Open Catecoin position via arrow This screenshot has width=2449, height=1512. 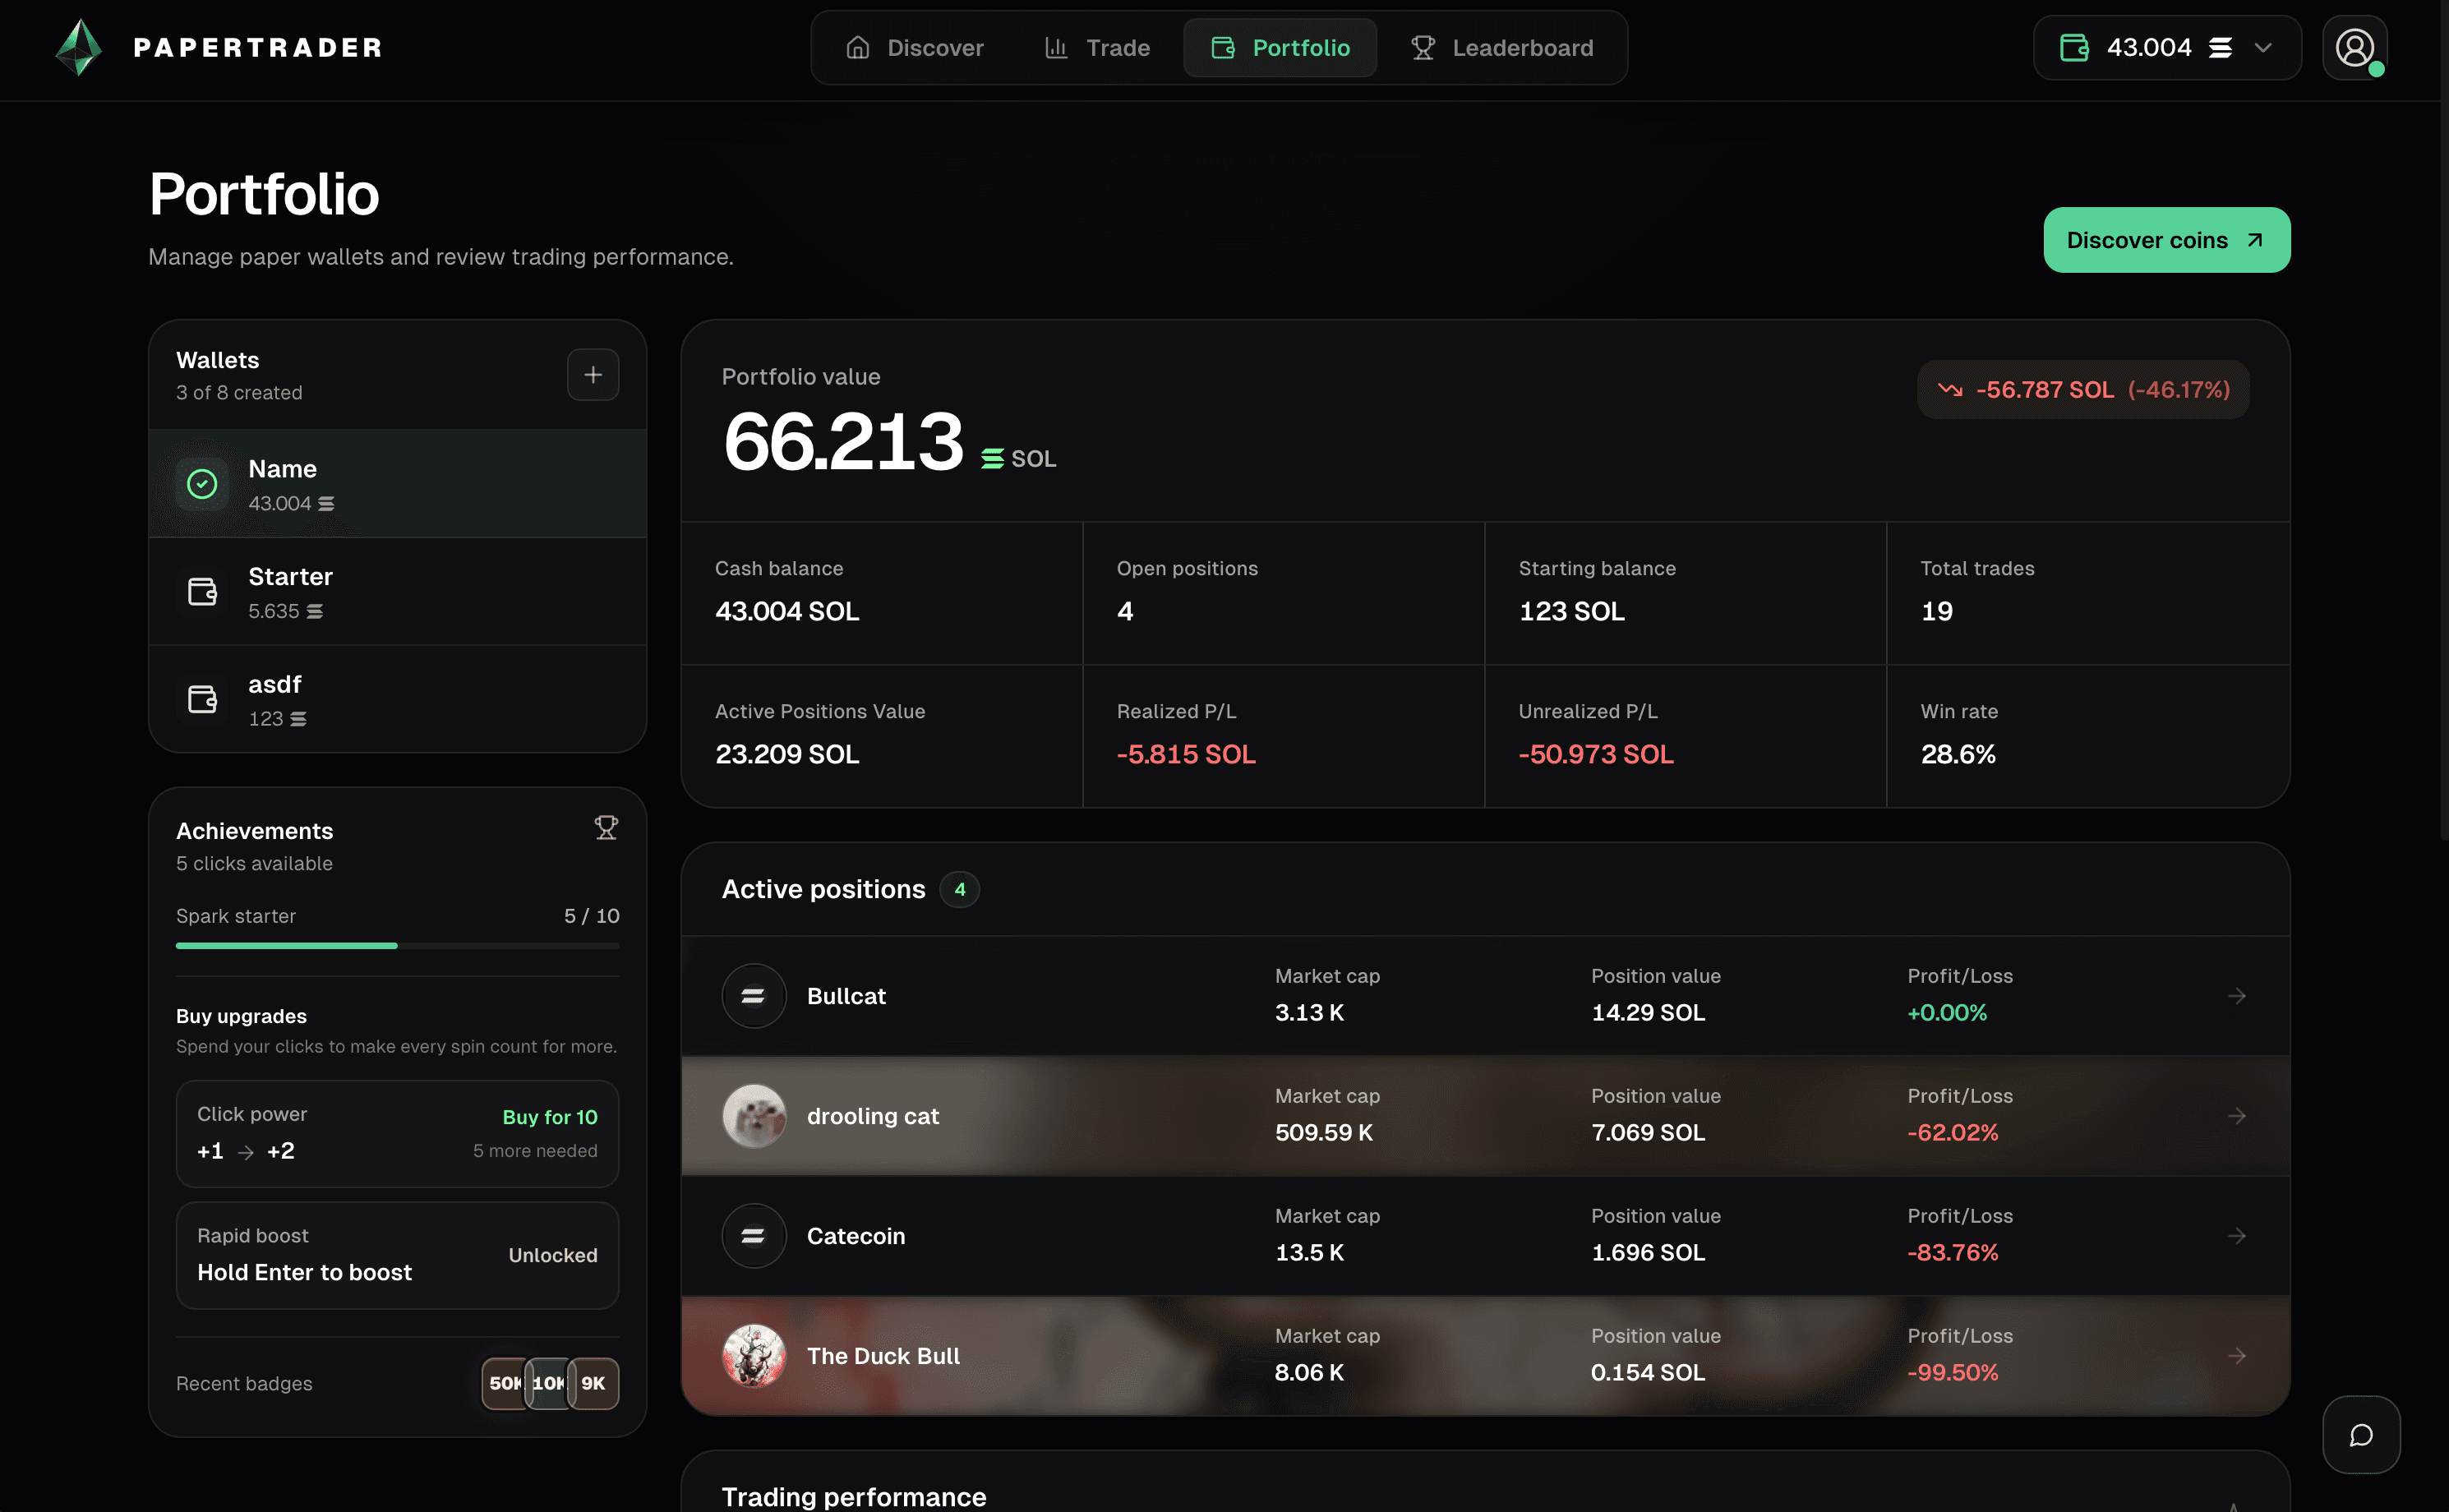click(2237, 1236)
